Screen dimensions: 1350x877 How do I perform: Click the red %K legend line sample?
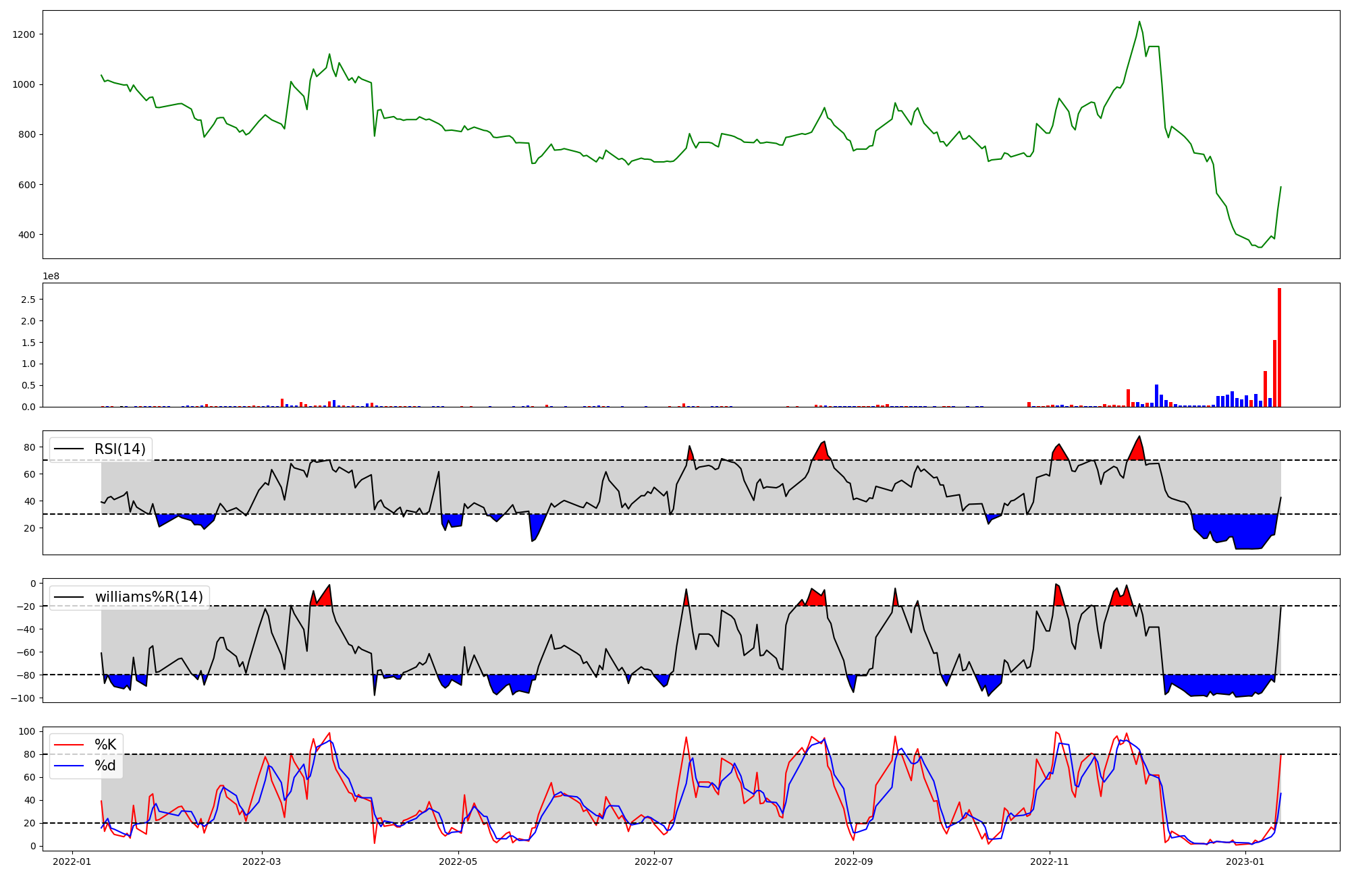click(69, 745)
